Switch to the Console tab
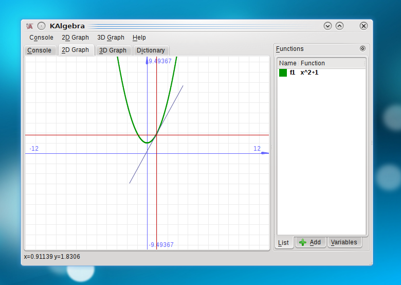Screen dimensions: 401x285 point(40,50)
